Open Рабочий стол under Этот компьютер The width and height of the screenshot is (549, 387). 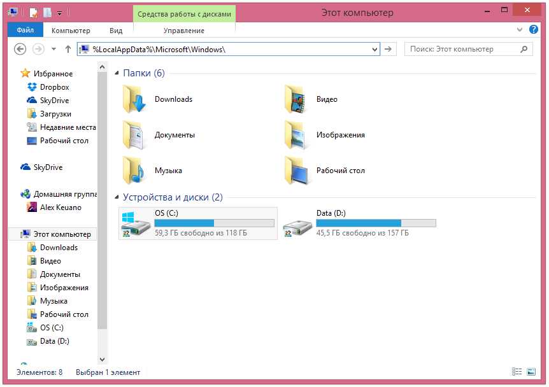pyautogui.click(x=58, y=314)
